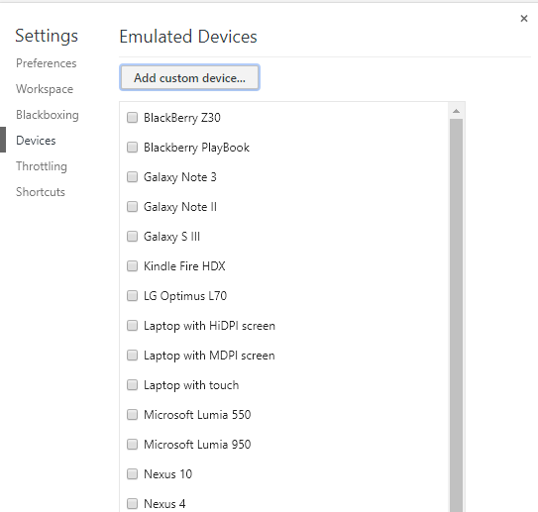Check the Blackberry PlayBook device
The image size is (538, 512).
click(x=132, y=148)
